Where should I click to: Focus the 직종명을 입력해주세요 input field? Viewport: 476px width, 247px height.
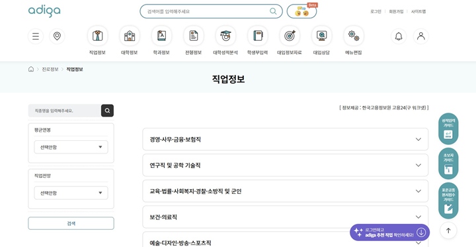(65, 111)
